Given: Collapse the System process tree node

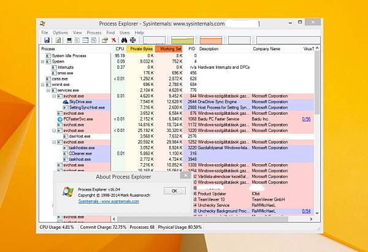Looking at the screenshot, I should [x=42, y=62].
